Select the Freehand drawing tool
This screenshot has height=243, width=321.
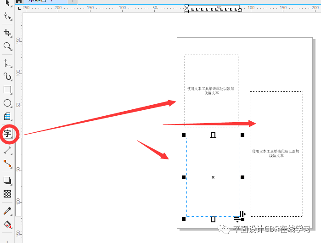7,63
